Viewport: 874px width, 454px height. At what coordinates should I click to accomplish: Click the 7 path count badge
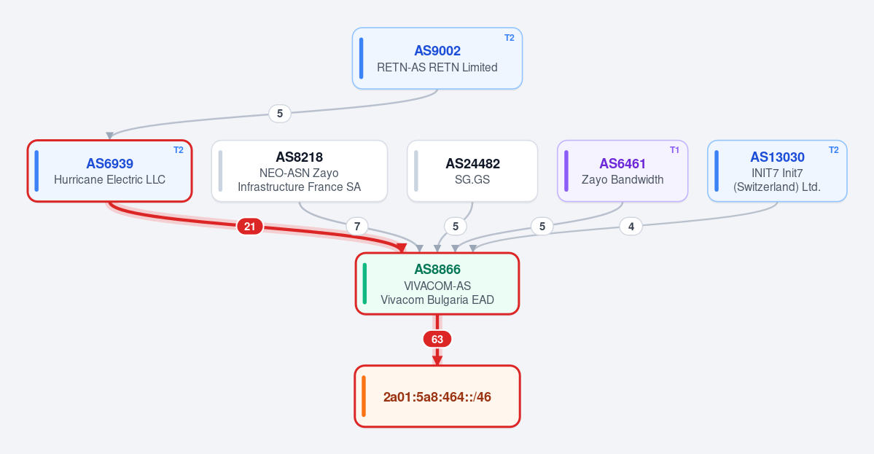click(357, 226)
